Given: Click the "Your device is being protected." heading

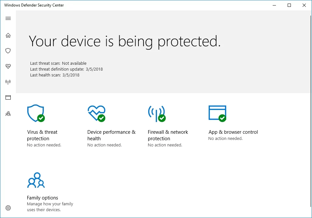Looking at the screenshot, I should click(x=125, y=42).
